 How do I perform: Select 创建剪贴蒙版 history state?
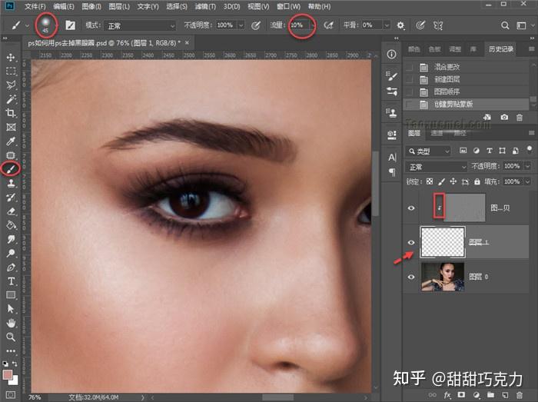pos(466,104)
